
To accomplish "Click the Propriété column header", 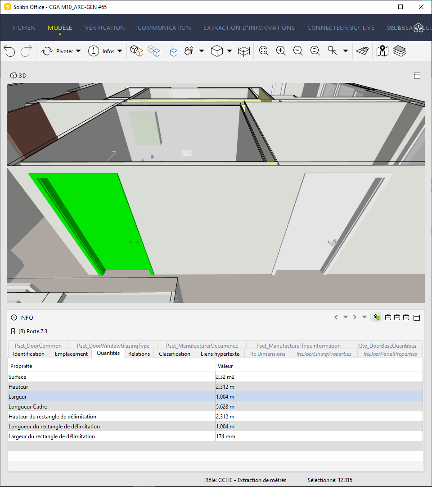I will 111,366.
